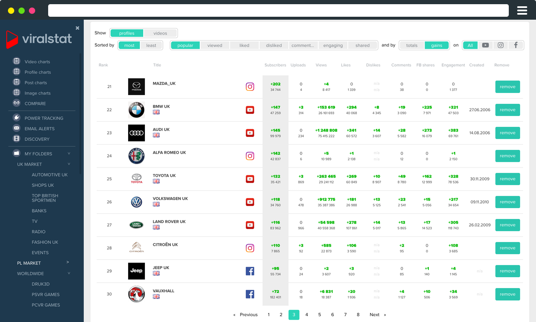Show profiles toggle option

click(127, 33)
